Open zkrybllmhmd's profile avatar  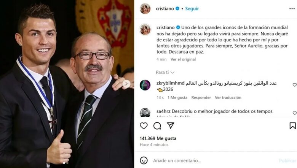(x=145, y=85)
